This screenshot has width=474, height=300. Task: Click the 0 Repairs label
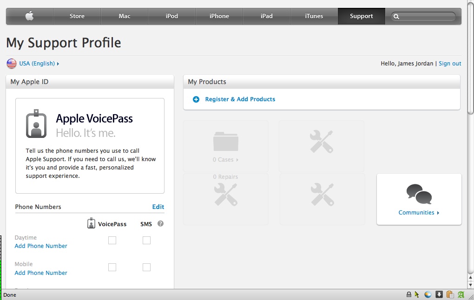(x=225, y=177)
